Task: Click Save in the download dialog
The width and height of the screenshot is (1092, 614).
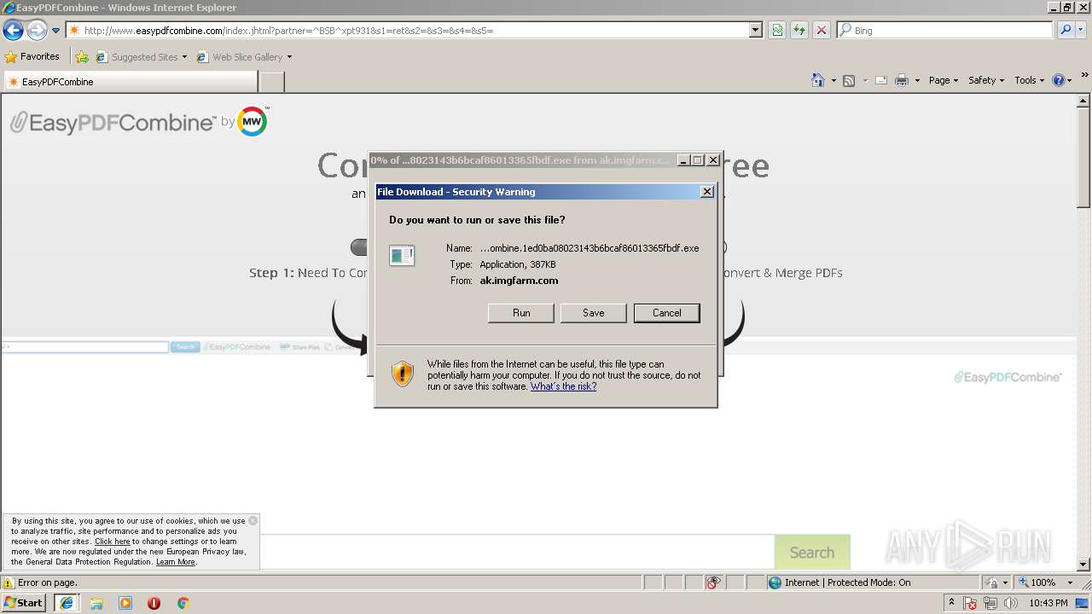Action: [x=594, y=313]
